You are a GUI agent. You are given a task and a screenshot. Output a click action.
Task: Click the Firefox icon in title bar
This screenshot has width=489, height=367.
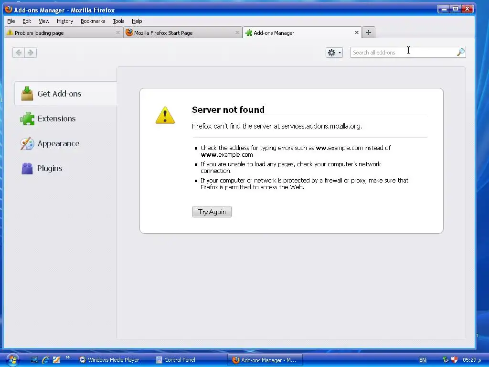pyautogui.click(x=9, y=10)
